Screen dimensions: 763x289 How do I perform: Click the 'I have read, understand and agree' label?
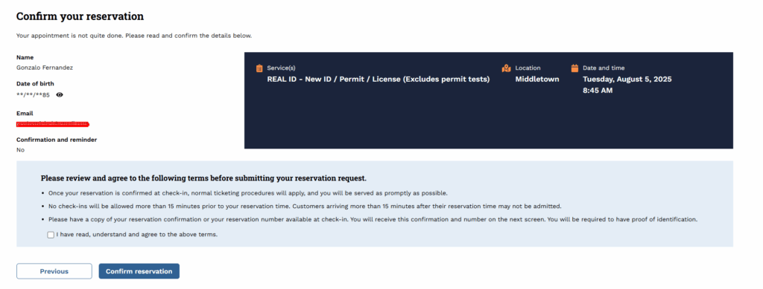(x=137, y=235)
